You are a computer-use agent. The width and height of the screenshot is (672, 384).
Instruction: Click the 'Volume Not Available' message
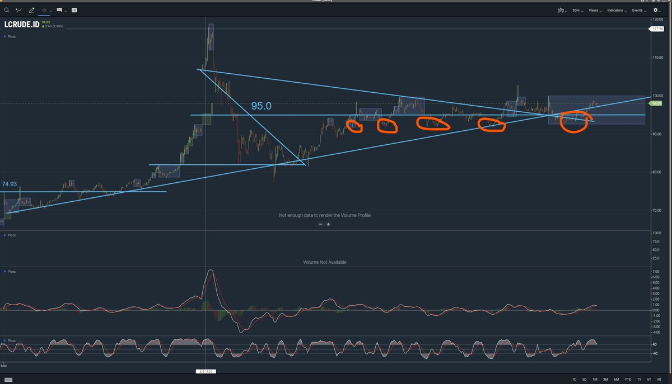(x=324, y=262)
